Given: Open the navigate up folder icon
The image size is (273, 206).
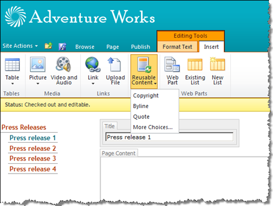Looking at the screenshot, I should click(x=48, y=46).
